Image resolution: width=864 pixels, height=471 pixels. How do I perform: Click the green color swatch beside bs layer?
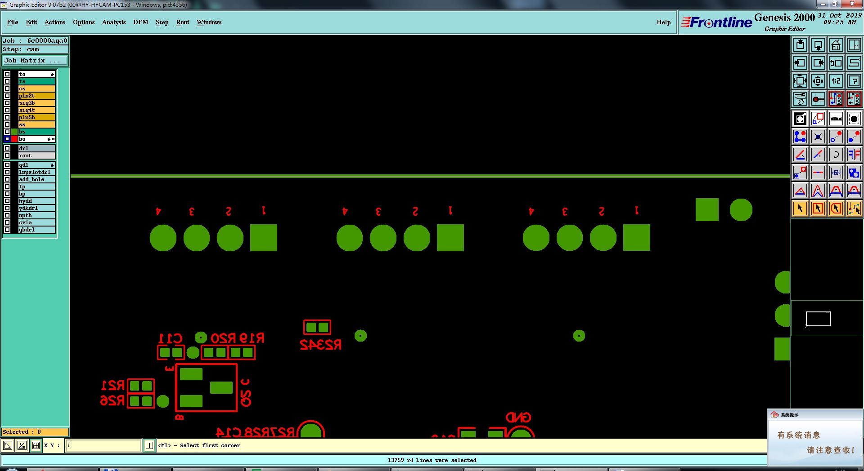tap(14, 132)
